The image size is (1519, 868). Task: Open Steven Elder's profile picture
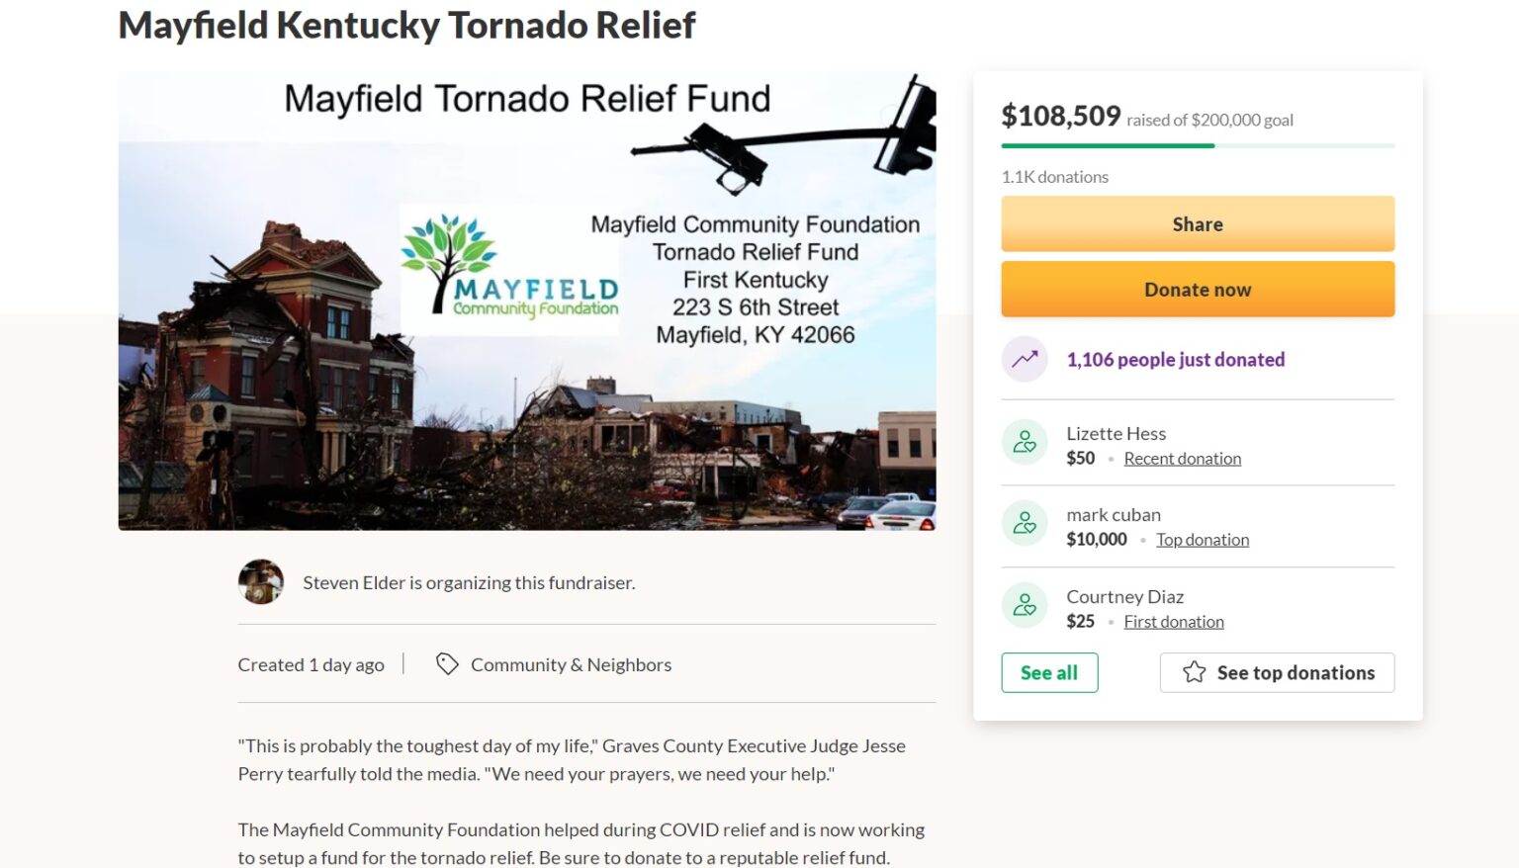pos(260,581)
